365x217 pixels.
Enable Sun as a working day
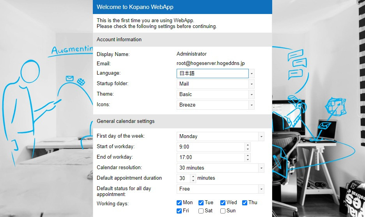[x=223, y=211]
